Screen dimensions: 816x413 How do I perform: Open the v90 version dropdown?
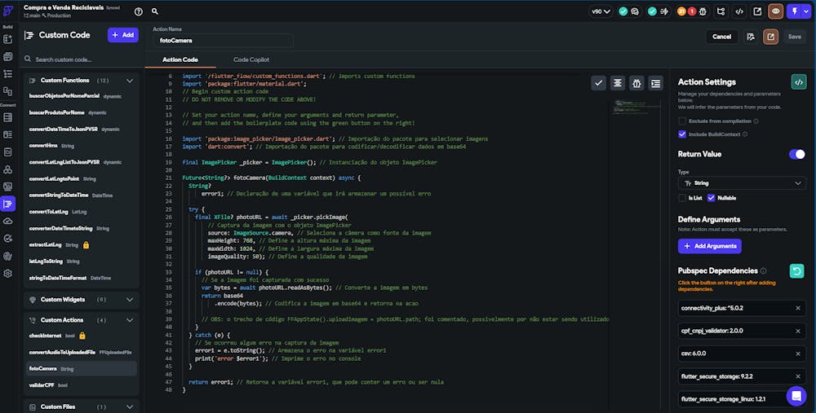point(601,11)
